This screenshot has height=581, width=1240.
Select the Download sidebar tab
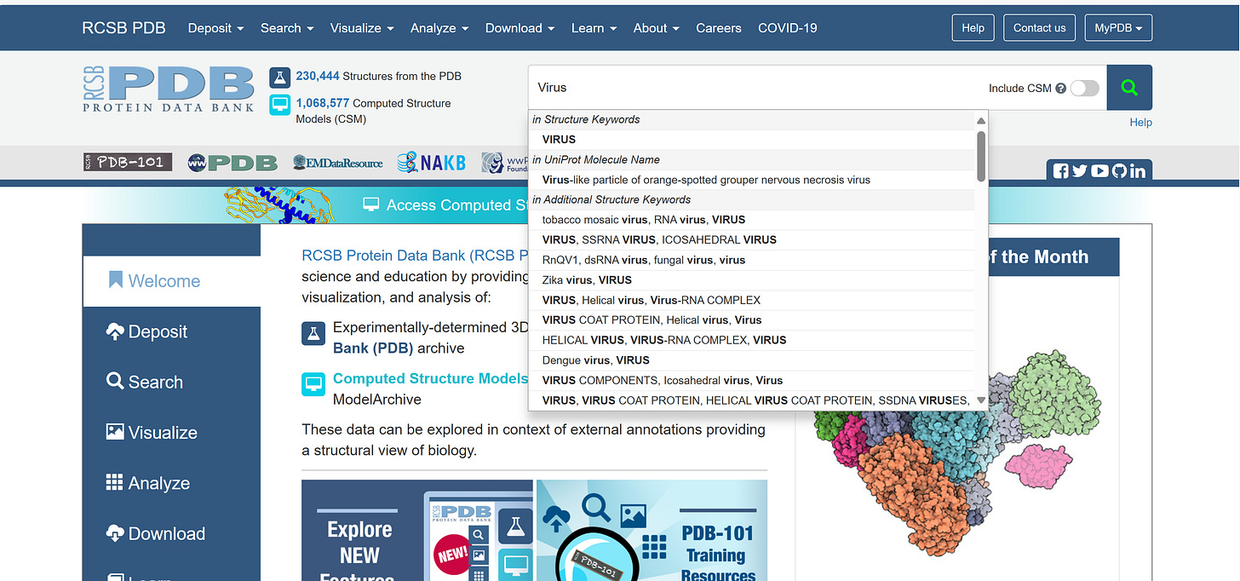click(x=171, y=533)
